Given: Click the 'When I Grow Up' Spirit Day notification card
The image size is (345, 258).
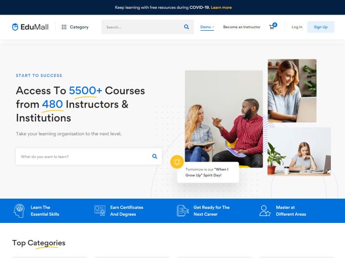Looking at the screenshot, I should [x=208, y=172].
